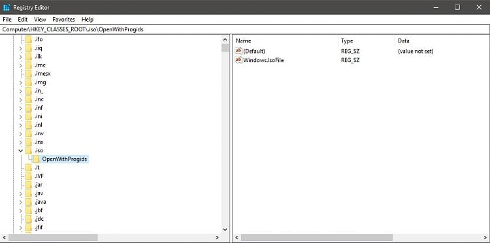
Task: Click the .jbf key folder icon
Action: click(29, 210)
